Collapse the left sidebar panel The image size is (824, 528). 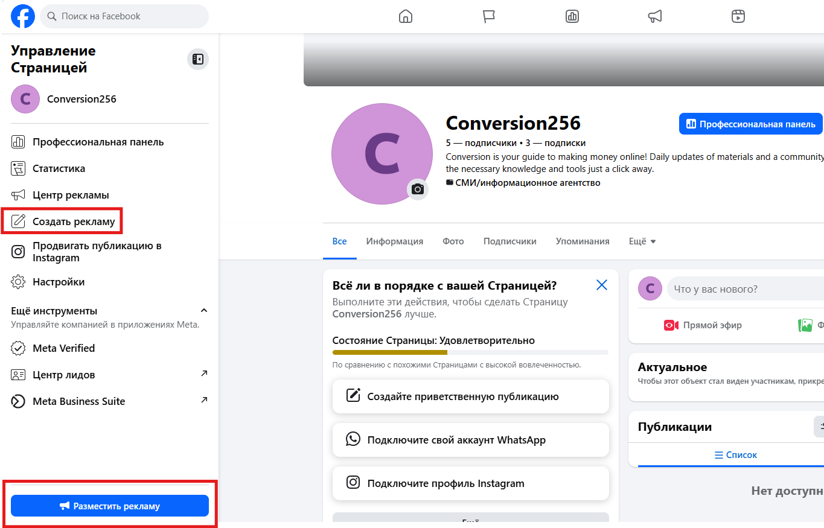click(197, 59)
